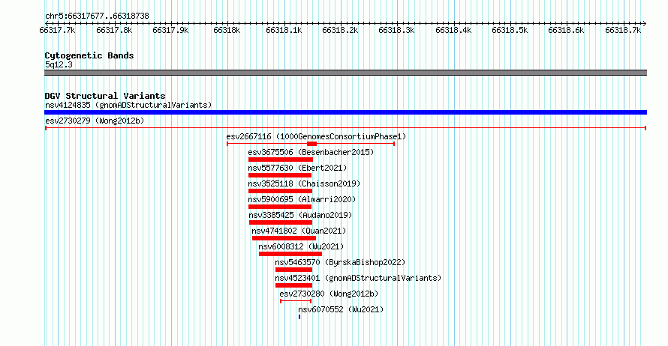Click the esv2730279 thin red span line
Viewport: 668px width, 346px height.
(x=345, y=128)
